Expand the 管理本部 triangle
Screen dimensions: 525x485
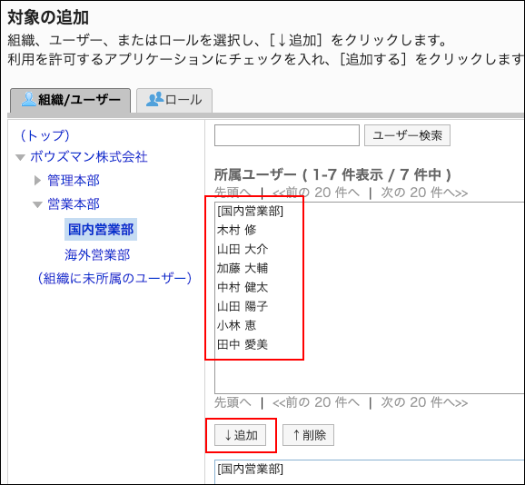(37, 181)
